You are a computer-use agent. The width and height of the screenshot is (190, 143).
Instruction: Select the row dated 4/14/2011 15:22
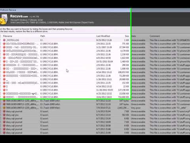click(x=95, y=72)
